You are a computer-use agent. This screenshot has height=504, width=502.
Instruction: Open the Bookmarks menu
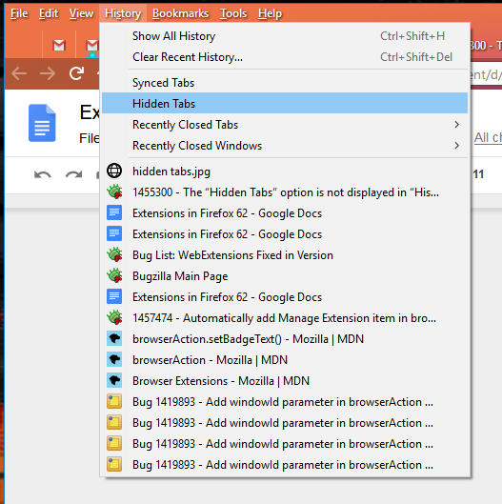[180, 13]
